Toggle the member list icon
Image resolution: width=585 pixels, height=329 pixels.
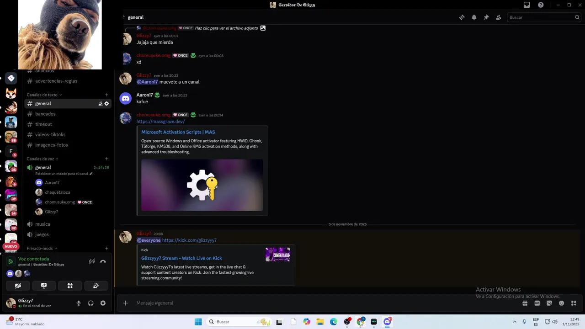pos(498,17)
